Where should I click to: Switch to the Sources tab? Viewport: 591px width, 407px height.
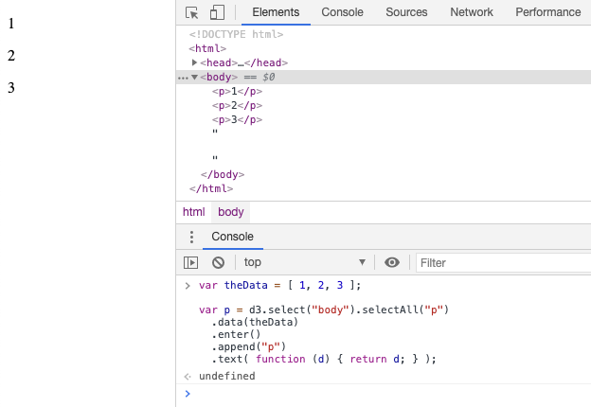coord(406,12)
